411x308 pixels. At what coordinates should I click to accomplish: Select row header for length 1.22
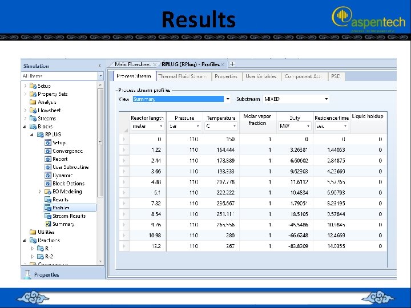point(124,150)
